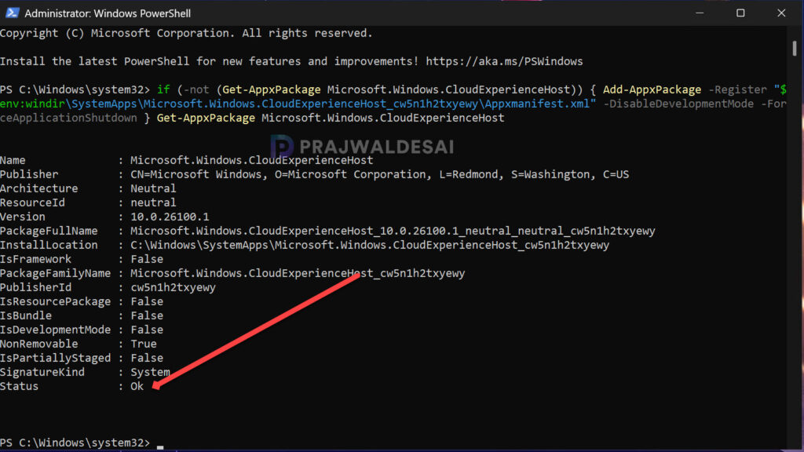
Task: Click the Status value Ok
Action: coord(137,386)
